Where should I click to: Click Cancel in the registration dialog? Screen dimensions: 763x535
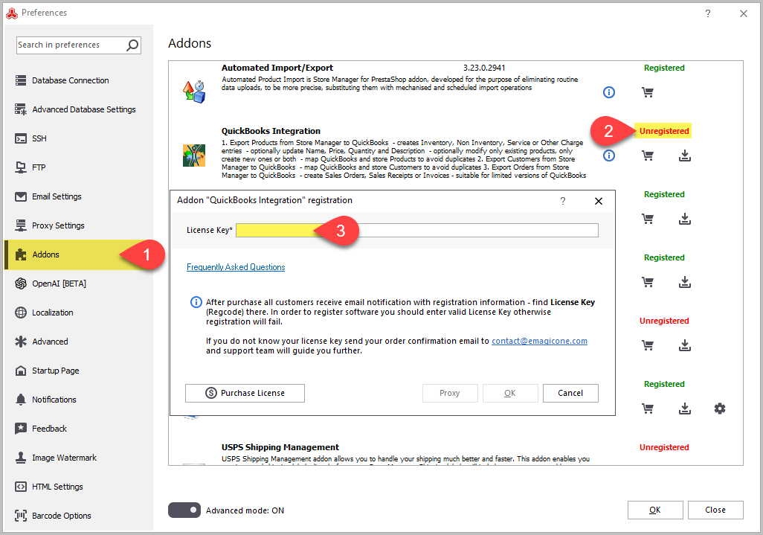570,394
